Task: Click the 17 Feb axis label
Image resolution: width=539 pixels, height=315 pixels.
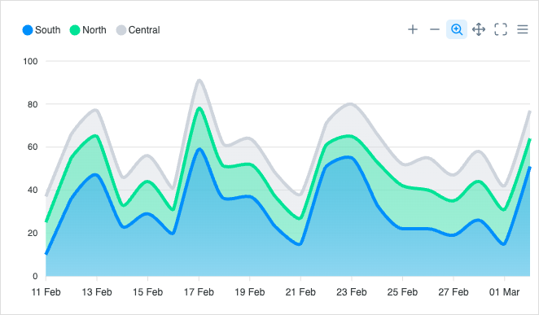Action: pyautogui.click(x=199, y=292)
